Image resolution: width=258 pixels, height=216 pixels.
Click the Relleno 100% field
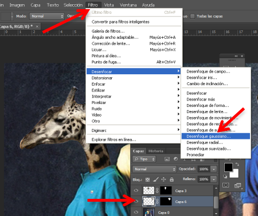pyautogui.click(x=204, y=179)
